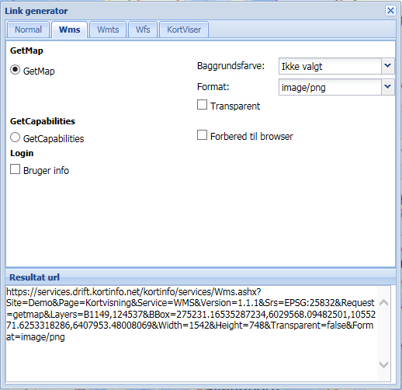Click the Resultat url panel header

tap(201, 277)
